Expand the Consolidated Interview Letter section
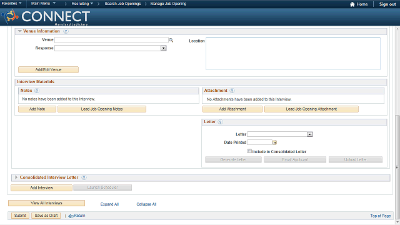 coord(16,177)
